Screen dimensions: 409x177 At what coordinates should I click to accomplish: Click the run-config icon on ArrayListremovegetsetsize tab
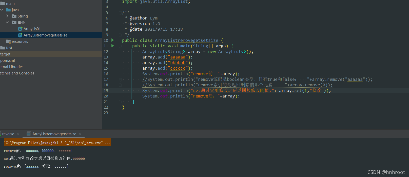click(29, 134)
